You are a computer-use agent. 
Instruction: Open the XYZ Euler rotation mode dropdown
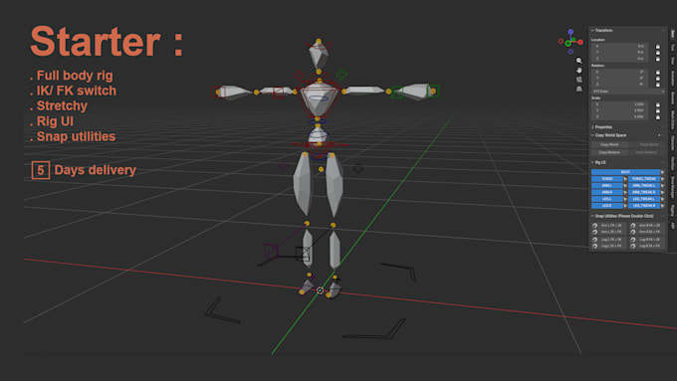coord(628,92)
